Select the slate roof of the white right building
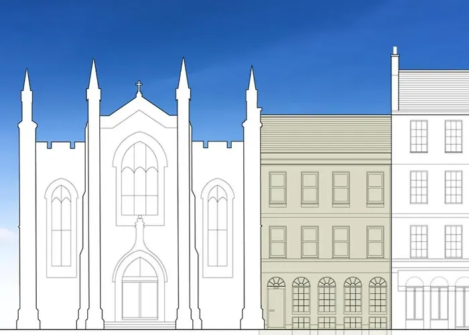This screenshot has height=335, width=469. pos(432,90)
